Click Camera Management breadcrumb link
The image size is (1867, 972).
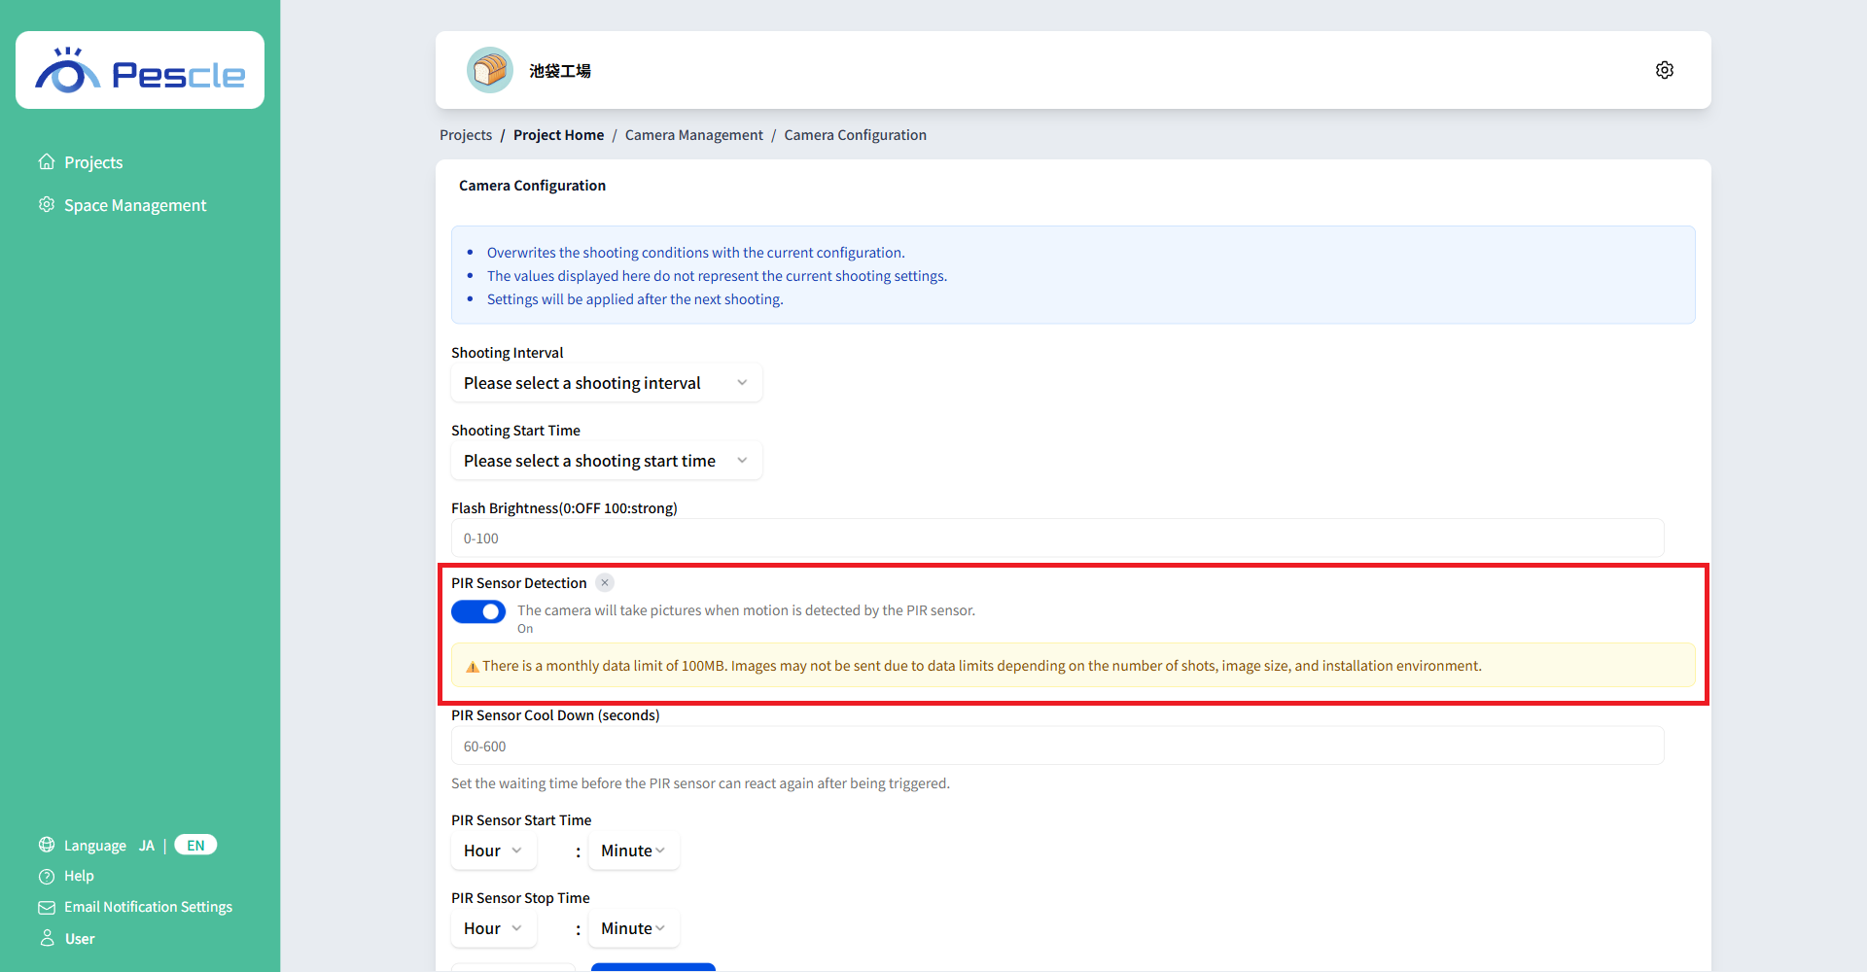pos(693,135)
